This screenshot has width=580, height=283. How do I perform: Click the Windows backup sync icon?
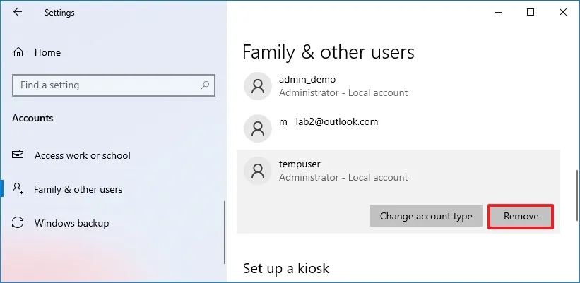[18, 223]
